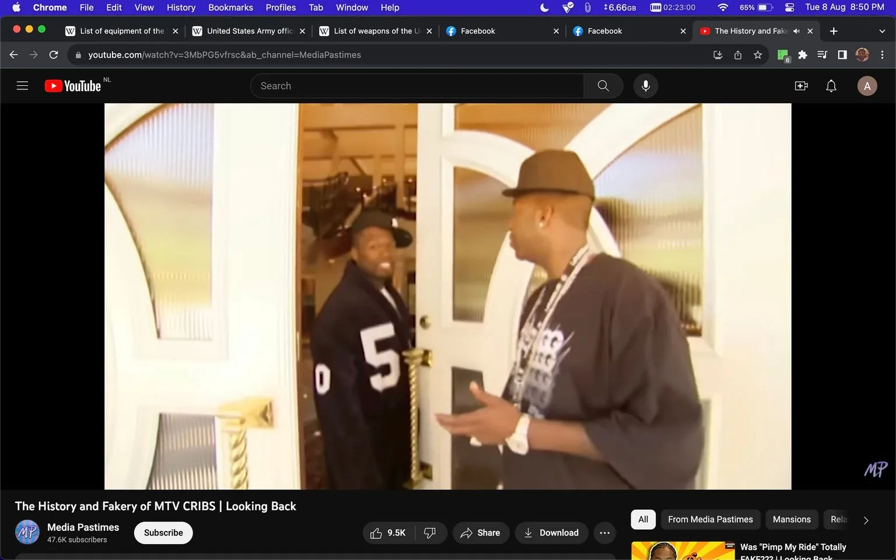Open the Chrome extensions puzzle icon
896x560 pixels.
point(802,54)
